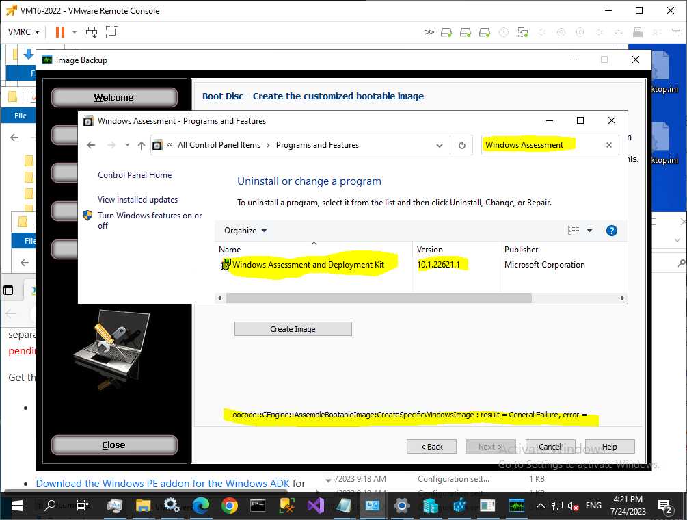Open the VMRC dropdown menu

point(24,32)
